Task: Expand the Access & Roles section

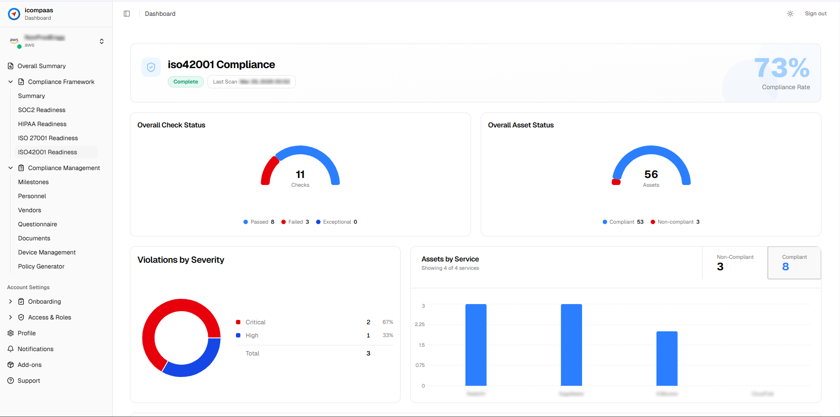Action: 11,317
